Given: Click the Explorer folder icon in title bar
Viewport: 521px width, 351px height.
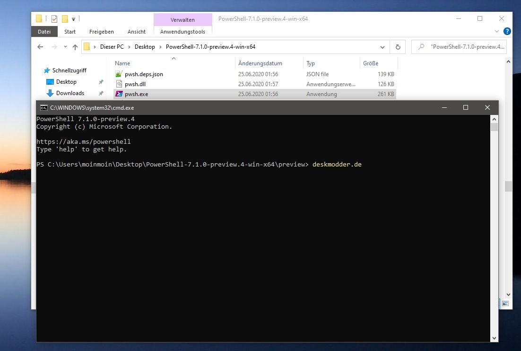Looking at the screenshot, I should click(x=39, y=19).
